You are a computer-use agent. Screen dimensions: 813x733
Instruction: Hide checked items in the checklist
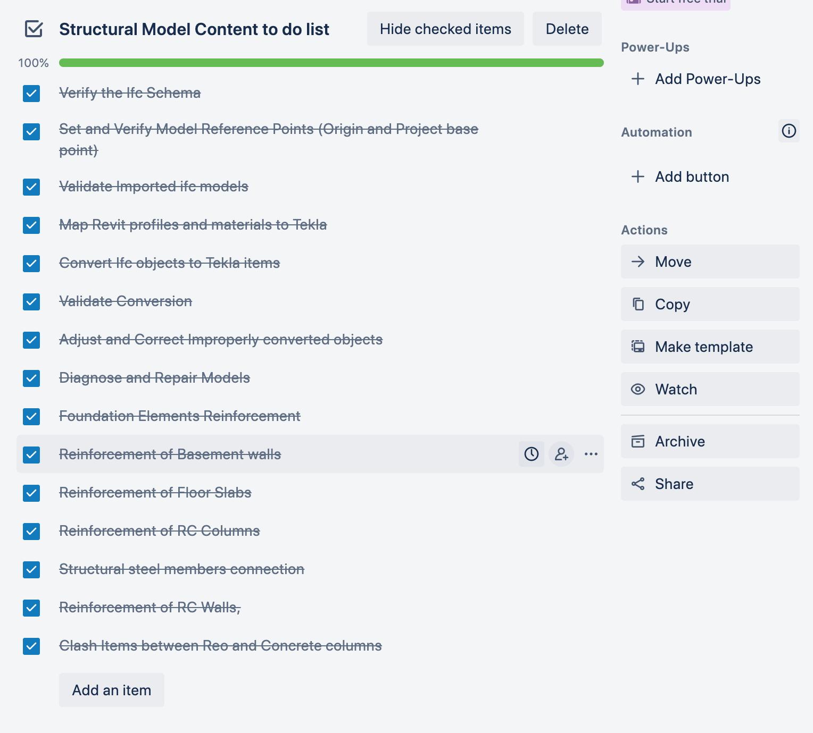tap(445, 29)
